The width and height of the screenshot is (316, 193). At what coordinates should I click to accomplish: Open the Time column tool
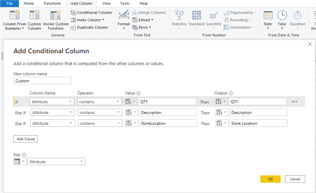[x=282, y=16]
